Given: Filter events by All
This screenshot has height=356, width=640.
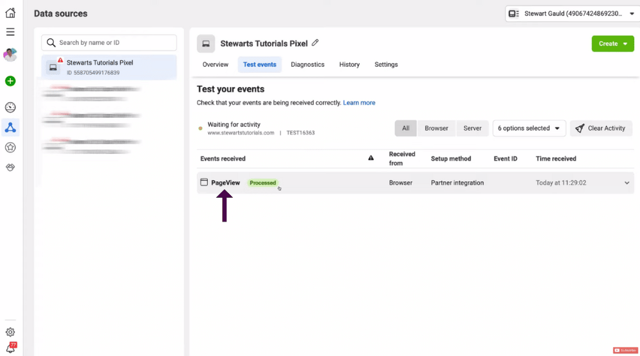Looking at the screenshot, I should [406, 128].
